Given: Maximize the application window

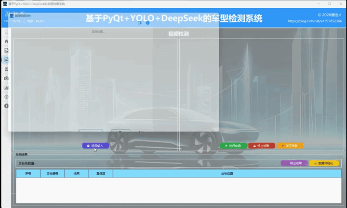Looking at the screenshot, I should [x=330, y=4].
